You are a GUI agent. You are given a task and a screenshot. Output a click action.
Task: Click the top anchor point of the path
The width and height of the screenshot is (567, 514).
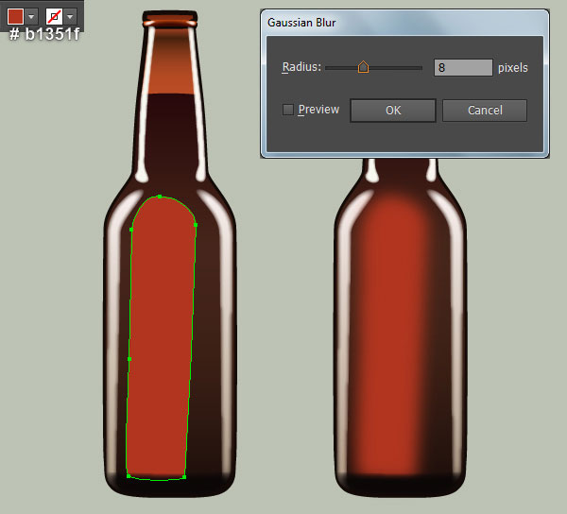tap(160, 197)
